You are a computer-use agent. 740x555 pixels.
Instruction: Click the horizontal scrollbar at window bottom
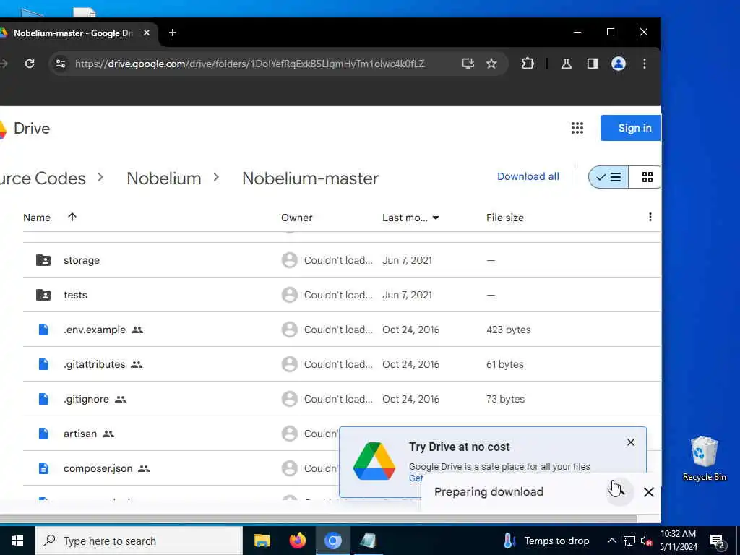point(318,519)
